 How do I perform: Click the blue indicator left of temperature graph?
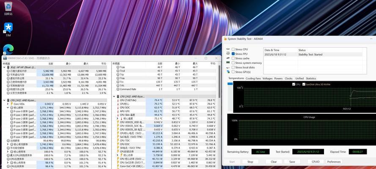click(230, 84)
